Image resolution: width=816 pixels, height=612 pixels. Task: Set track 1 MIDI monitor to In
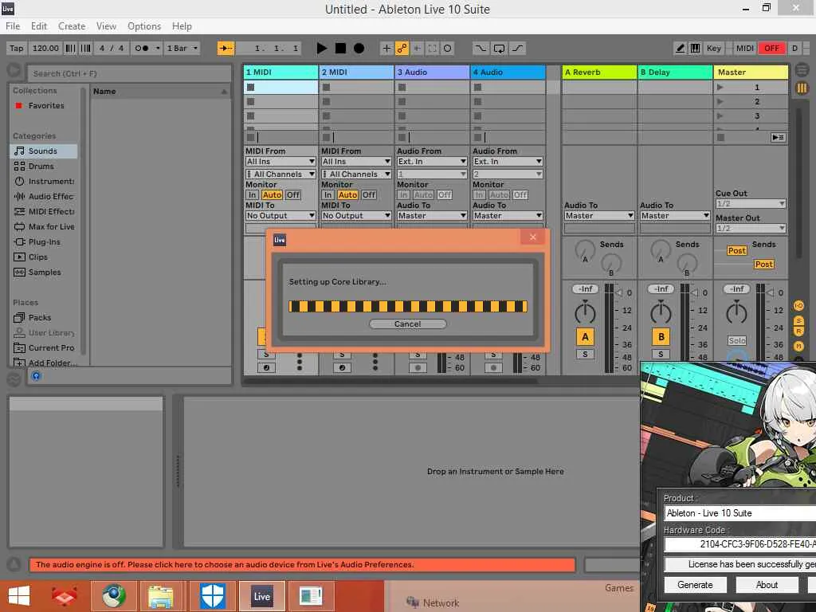(x=252, y=194)
